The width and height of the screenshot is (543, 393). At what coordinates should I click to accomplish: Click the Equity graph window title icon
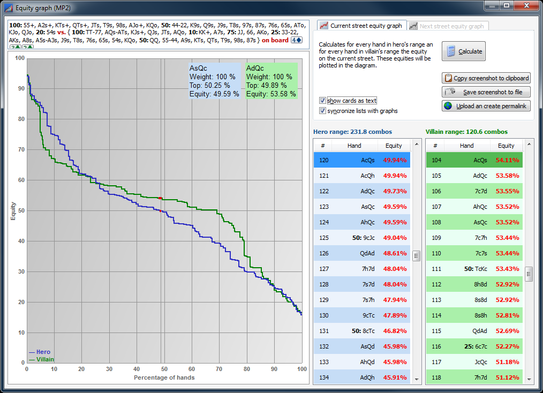(x=9, y=7)
